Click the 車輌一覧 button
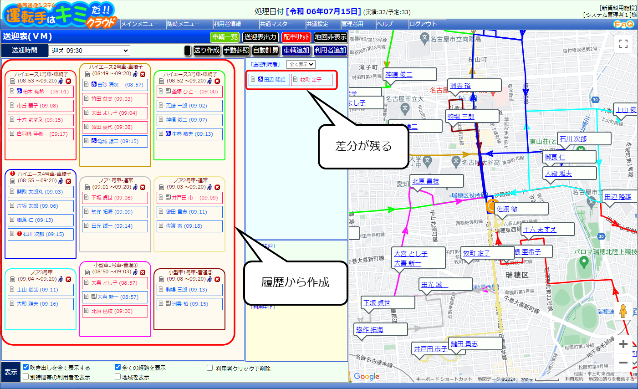The height and width of the screenshot is (389, 638). [225, 37]
